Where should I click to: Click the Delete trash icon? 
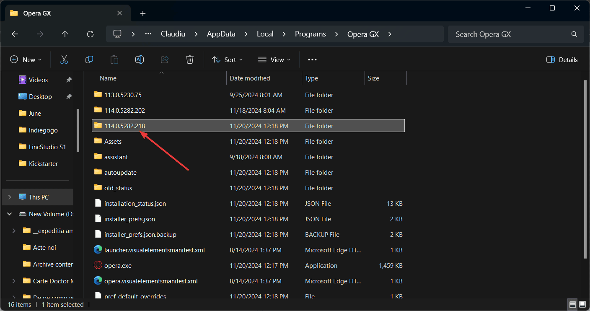(x=190, y=60)
